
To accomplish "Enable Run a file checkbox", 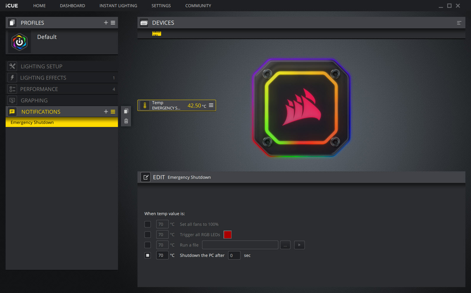I will [148, 245].
